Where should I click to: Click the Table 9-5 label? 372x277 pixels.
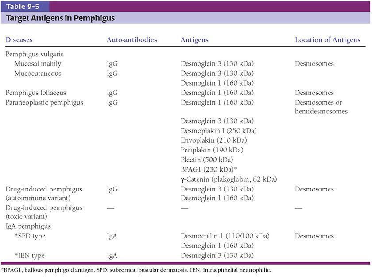pos(21,6)
